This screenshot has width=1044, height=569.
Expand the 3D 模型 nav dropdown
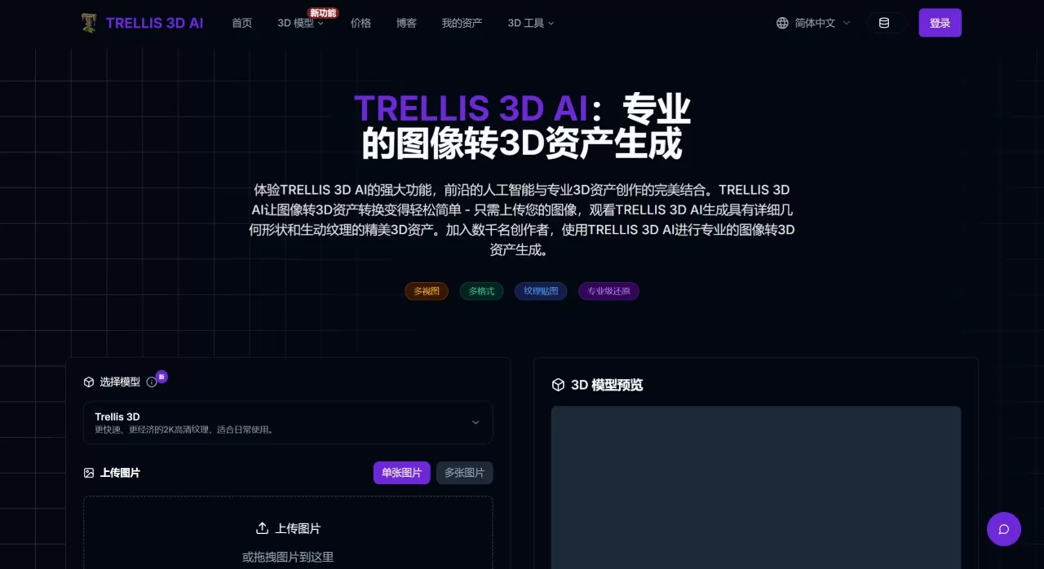click(x=300, y=23)
